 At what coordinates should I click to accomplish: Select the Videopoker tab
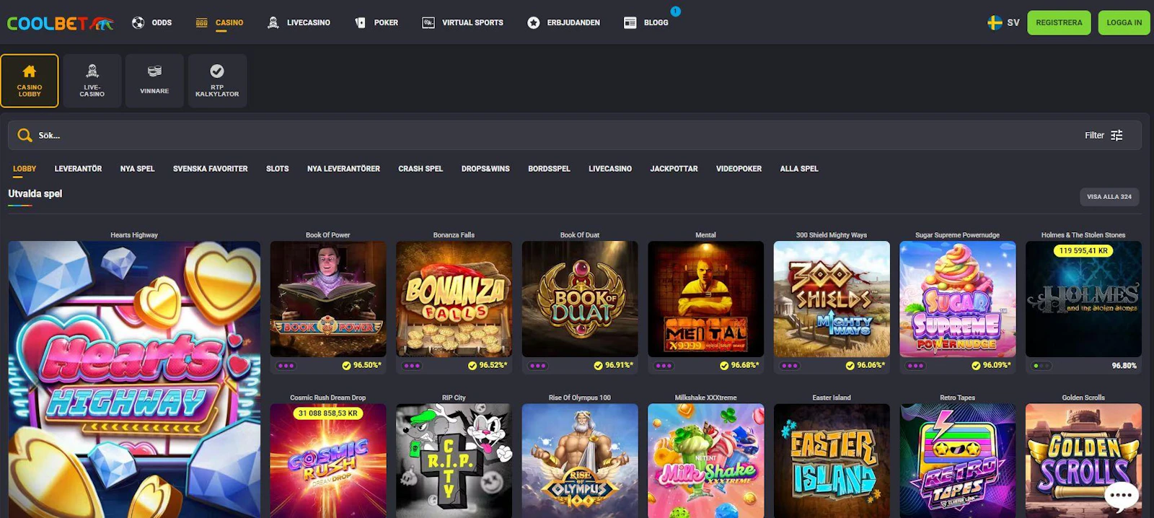point(739,169)
